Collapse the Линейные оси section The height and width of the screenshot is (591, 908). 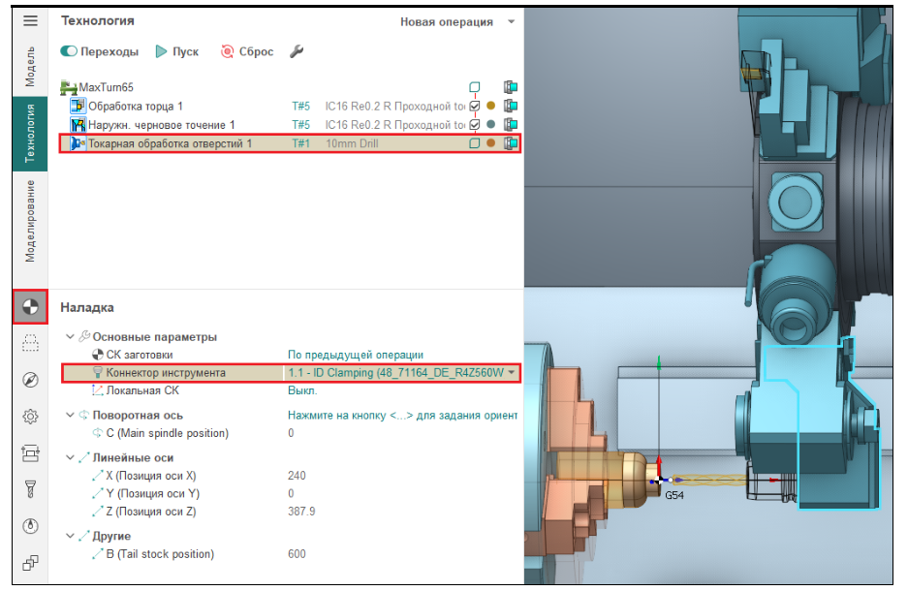[x=70, y=457]
